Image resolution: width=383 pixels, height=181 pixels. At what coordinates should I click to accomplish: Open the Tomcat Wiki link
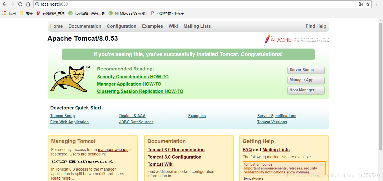click(161, 164)
